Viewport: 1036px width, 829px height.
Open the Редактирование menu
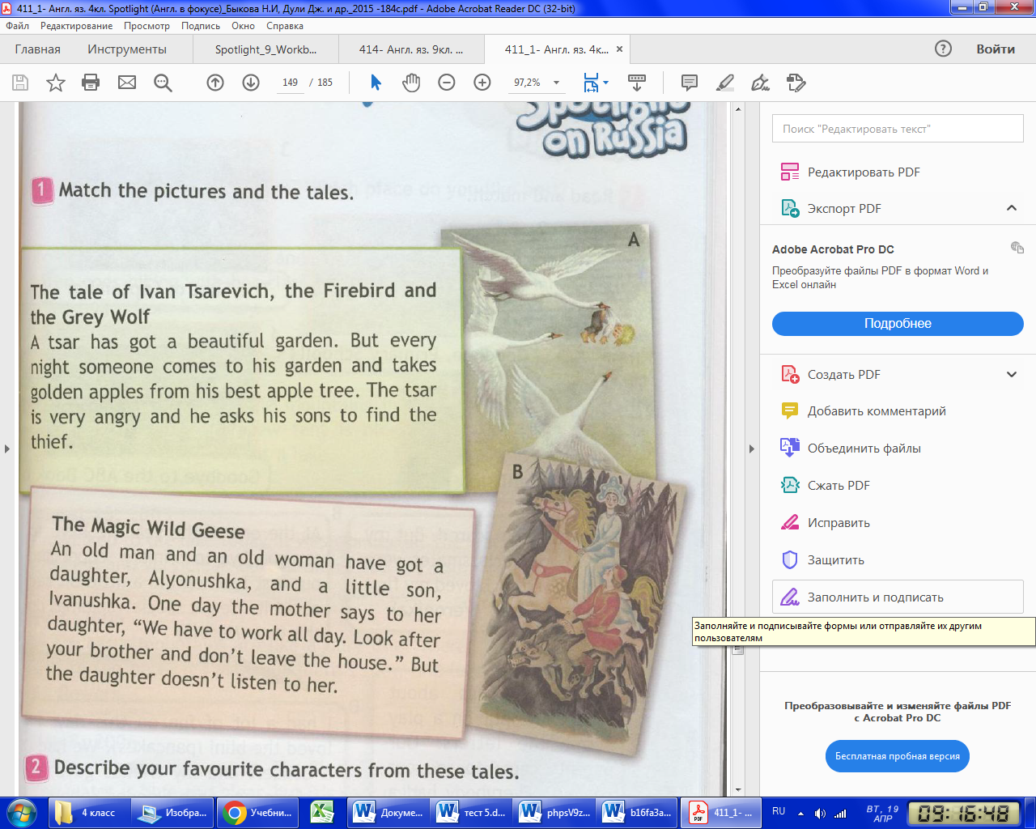pyautogui.click(x=77, y=26)
